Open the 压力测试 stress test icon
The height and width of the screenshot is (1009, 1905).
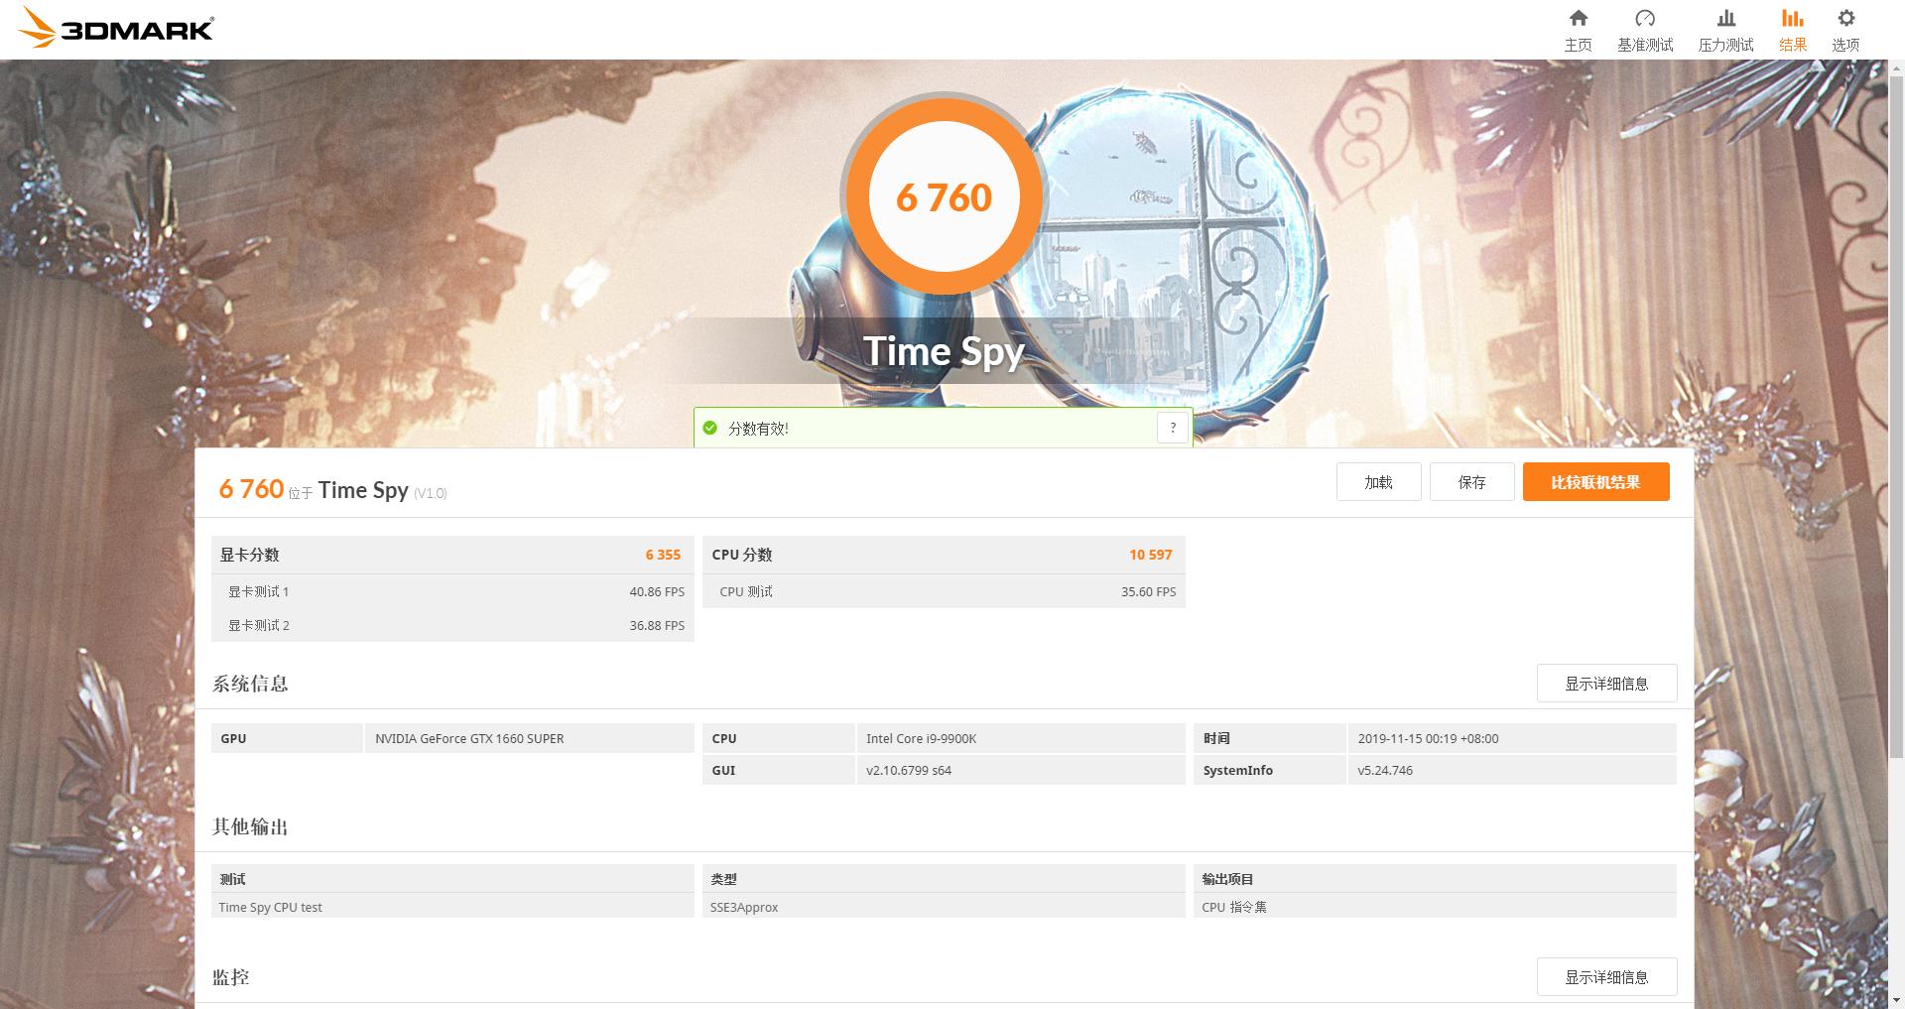point(1725,28)
